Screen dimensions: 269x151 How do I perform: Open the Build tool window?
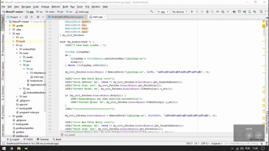pos(57,139)
